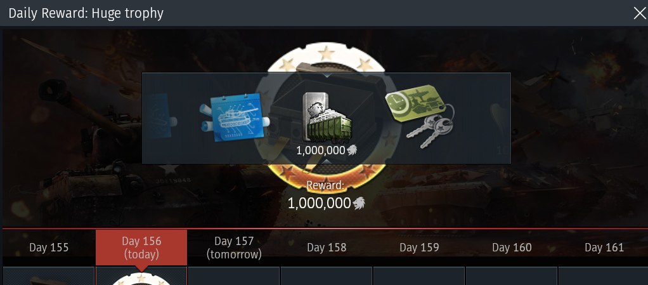Open the Day 157 (tomorrow) tab
This screenshot has height=285, width=648.
(x=234, y=248)
